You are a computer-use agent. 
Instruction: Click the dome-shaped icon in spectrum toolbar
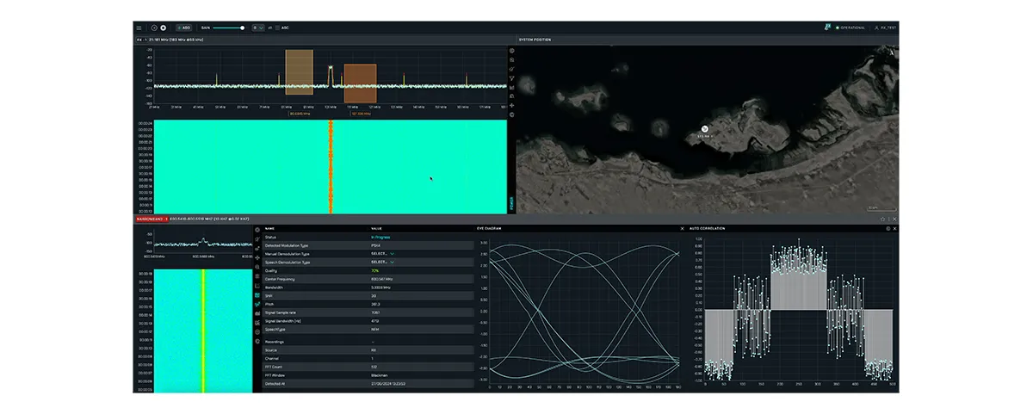[511, 96]
